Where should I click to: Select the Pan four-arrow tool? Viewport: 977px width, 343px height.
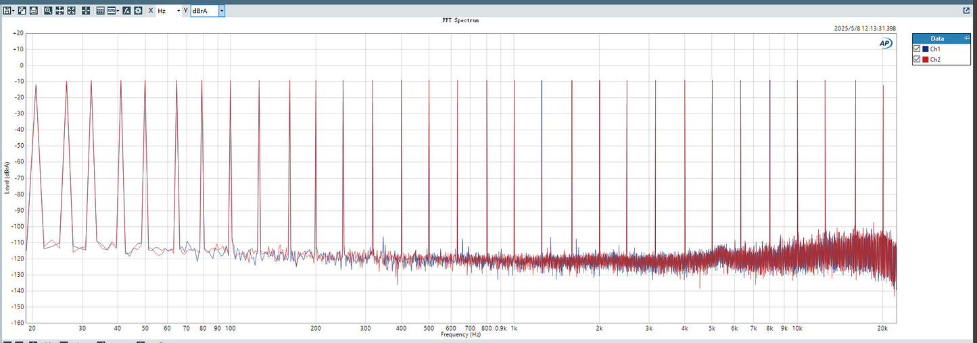tap(59, 11)
